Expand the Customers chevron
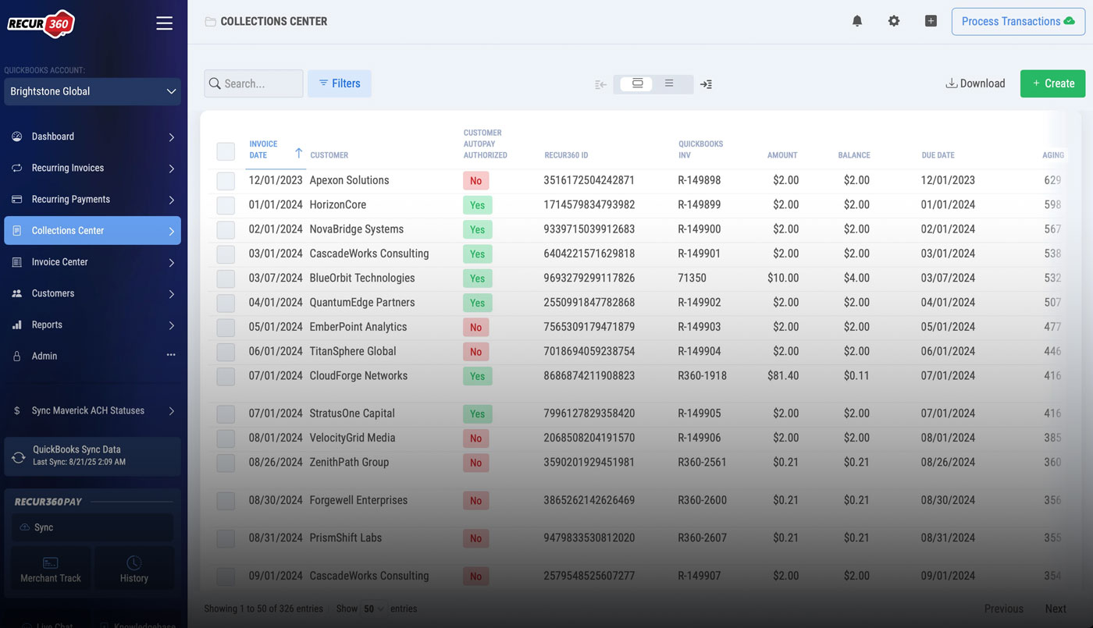The height and width of the screenshot is (628, 1093). tap(171, 294)
